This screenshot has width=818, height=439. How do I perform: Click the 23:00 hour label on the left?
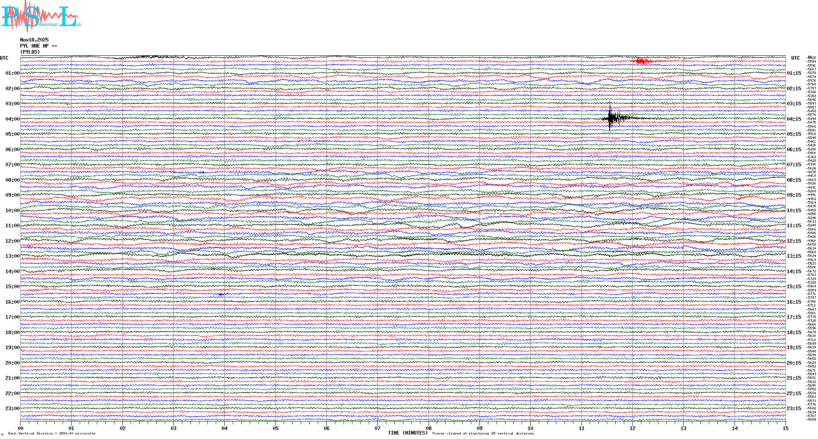(12, 409)
